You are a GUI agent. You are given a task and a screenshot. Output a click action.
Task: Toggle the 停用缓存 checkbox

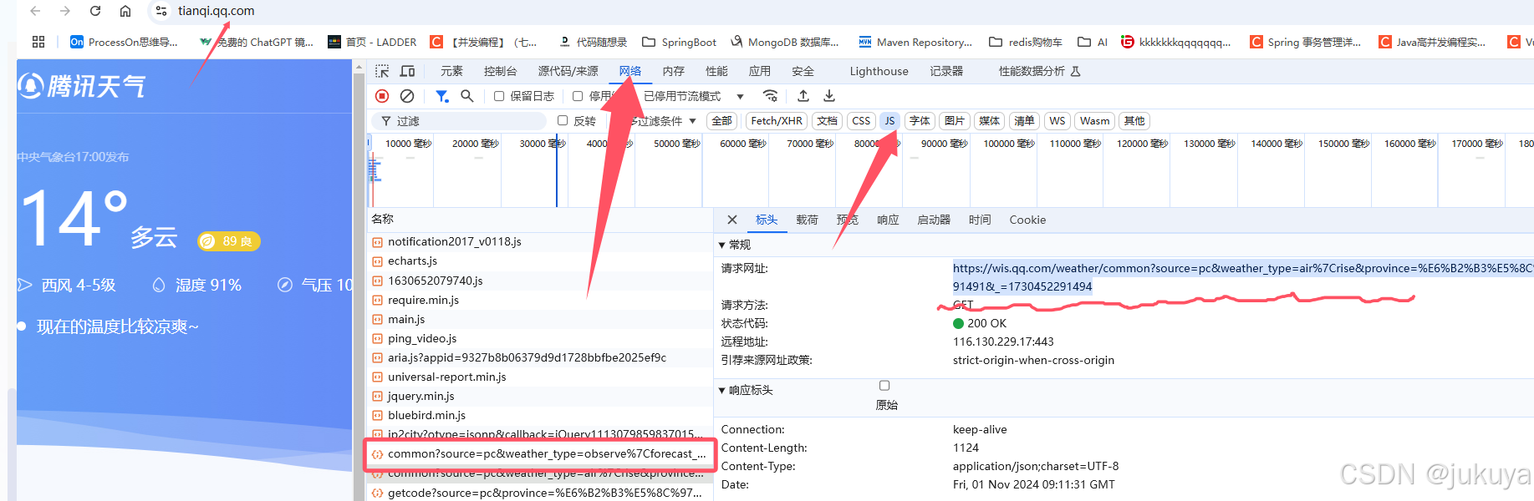pyautogui.click(x=578, y=96)
